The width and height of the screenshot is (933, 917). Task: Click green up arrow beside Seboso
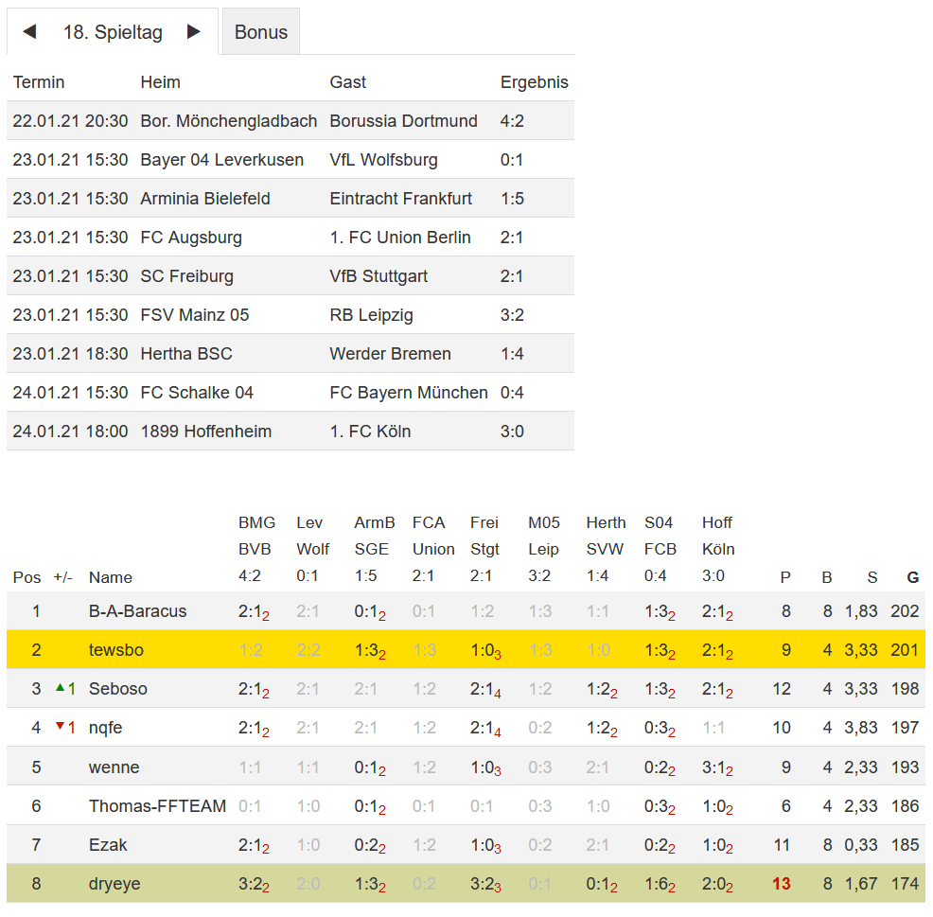pos(61,688)
